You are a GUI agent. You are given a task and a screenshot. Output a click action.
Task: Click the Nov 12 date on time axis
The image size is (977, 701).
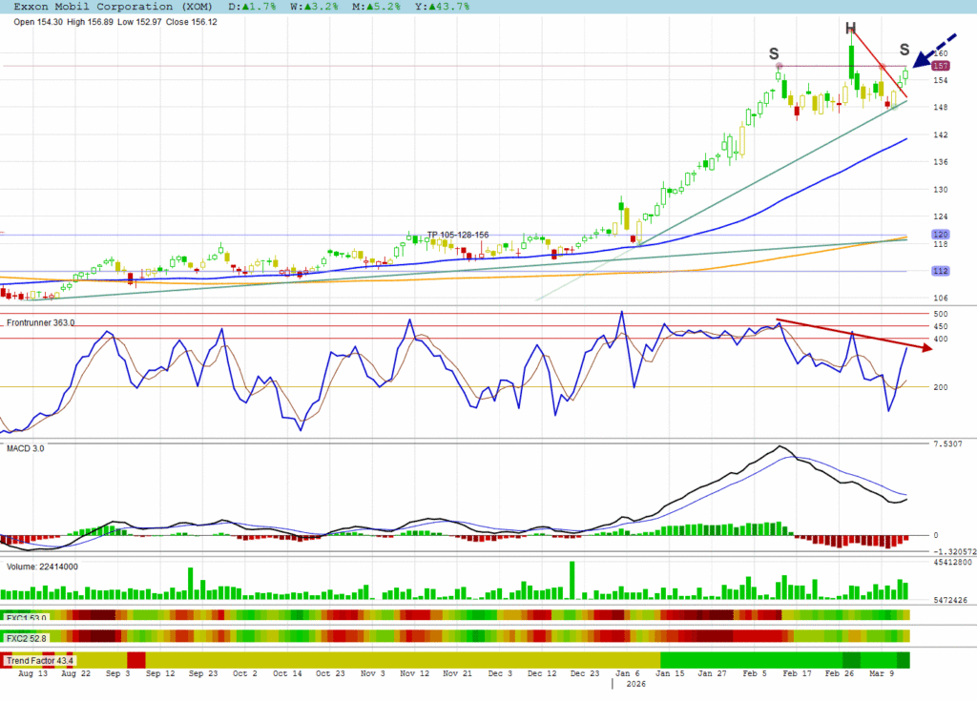pyautogui.click(x=413, y=673)
